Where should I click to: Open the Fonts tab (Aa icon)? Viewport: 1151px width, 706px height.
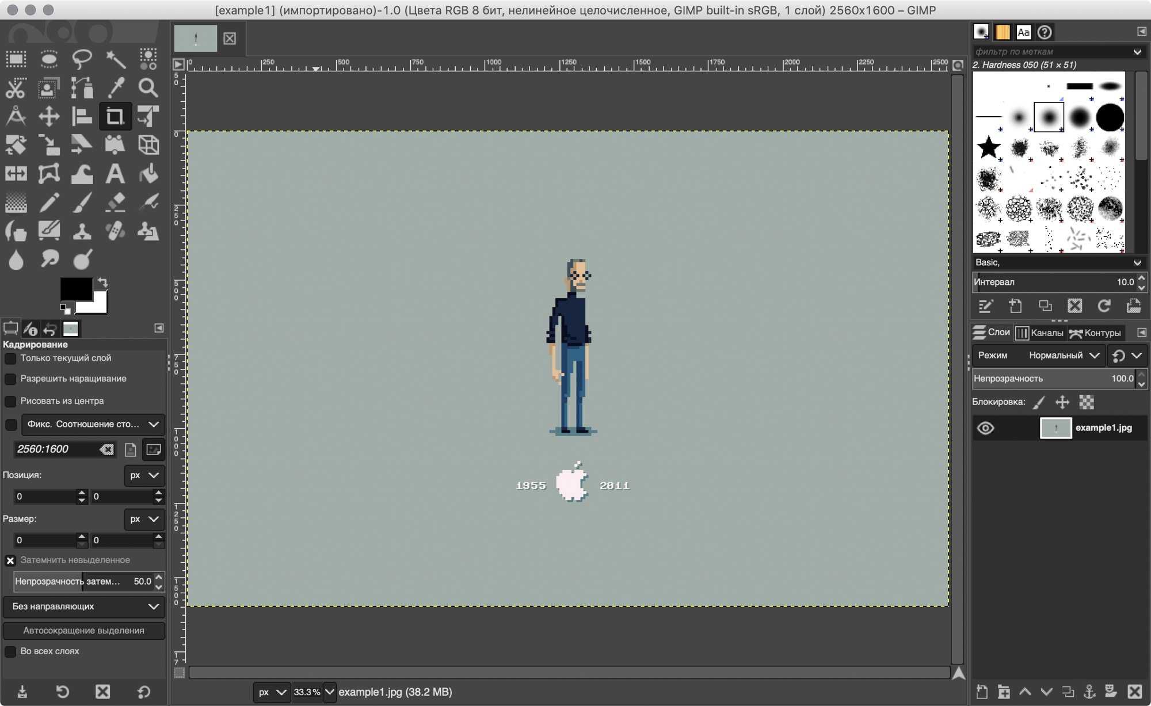(1023, 32)
